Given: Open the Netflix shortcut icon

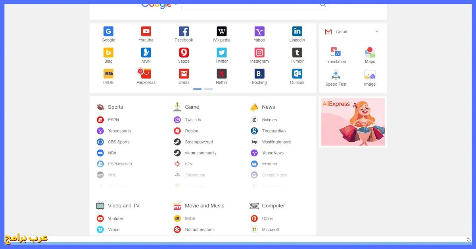Looking at the screenshot, I should coord(221,74).
